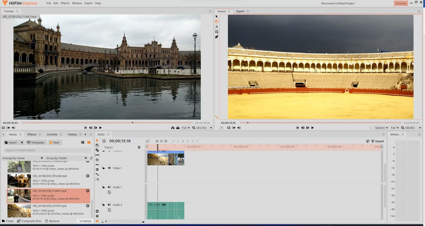Click the New media button
This screenshot has height=226, width=425.
[x=55, y=143]
